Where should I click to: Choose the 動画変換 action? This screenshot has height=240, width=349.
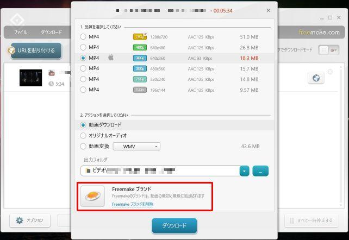[83, 146]
